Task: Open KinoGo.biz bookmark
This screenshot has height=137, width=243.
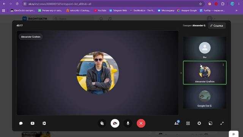Action: pyautogui.click(x=23, y=11)
